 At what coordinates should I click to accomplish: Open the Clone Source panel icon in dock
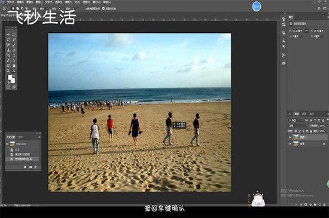(x=284, y=33)
